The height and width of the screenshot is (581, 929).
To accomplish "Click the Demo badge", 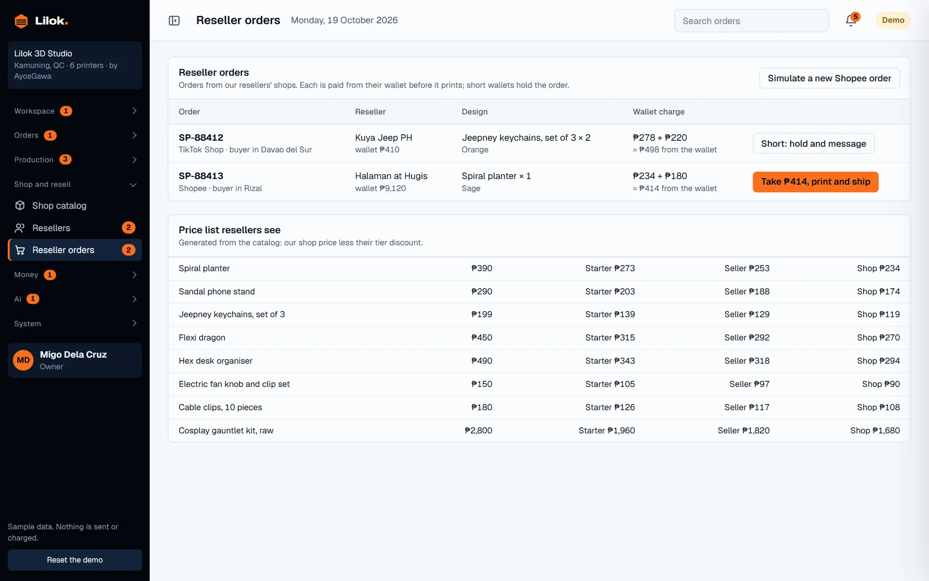I will tap(893, 20).
